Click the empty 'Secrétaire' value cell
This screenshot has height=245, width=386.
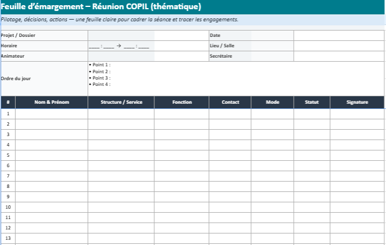(x=339, y=56)
